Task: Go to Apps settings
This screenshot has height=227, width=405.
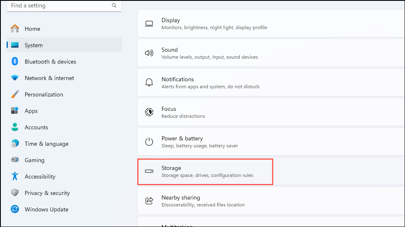Action: click(31, 111)
